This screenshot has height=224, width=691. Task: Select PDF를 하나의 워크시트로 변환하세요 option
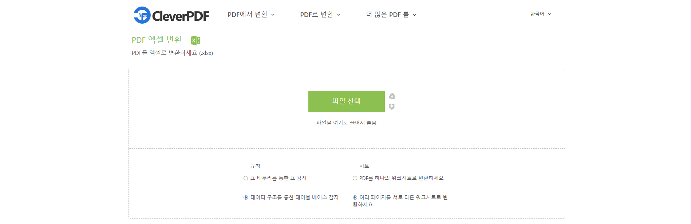point(355,178)
